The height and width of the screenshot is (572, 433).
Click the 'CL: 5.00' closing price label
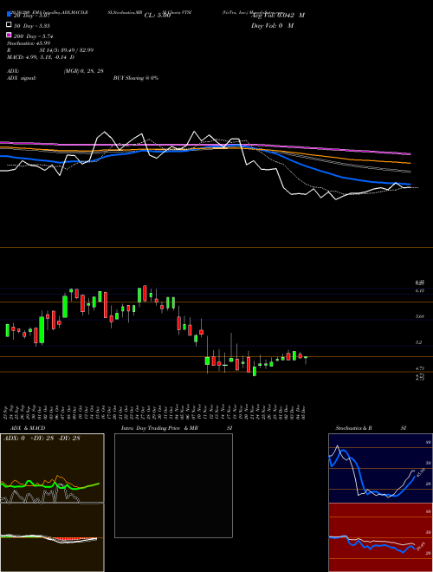pyautogui.click(x=158, y=16)
